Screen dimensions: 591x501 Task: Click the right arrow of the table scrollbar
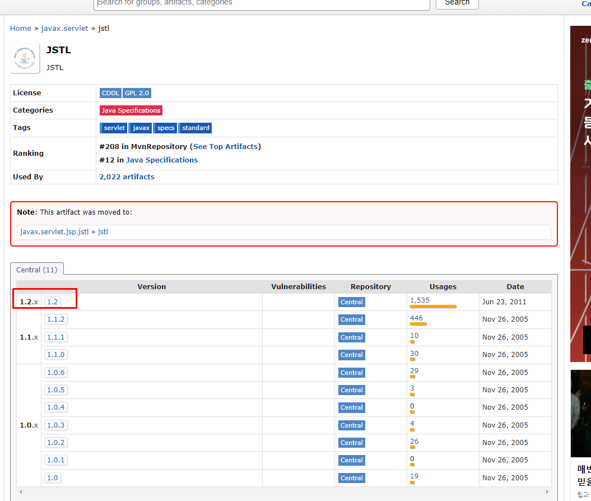pos(547,491)
